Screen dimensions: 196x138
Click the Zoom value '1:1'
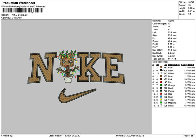(189, 14)
